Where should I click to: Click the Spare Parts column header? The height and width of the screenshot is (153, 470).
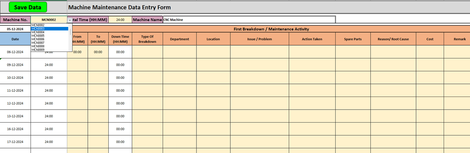(353, 39)
